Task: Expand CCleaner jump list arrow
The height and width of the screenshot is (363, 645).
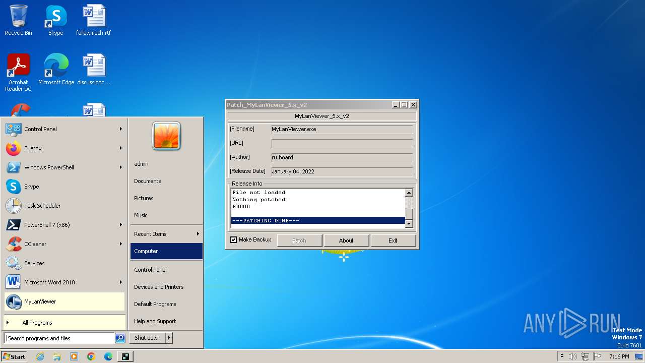Action: point(121,244)
